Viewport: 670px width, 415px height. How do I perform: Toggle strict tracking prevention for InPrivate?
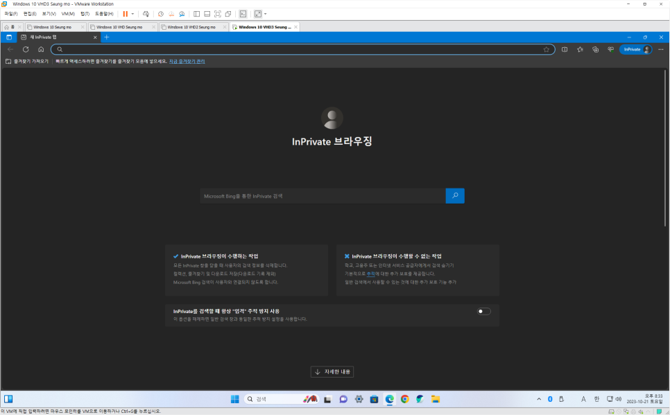(483, 311)
